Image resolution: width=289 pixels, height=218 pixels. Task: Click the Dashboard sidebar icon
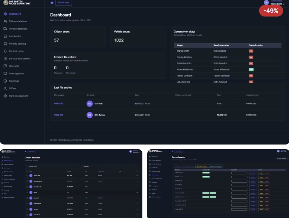(5, 14)
